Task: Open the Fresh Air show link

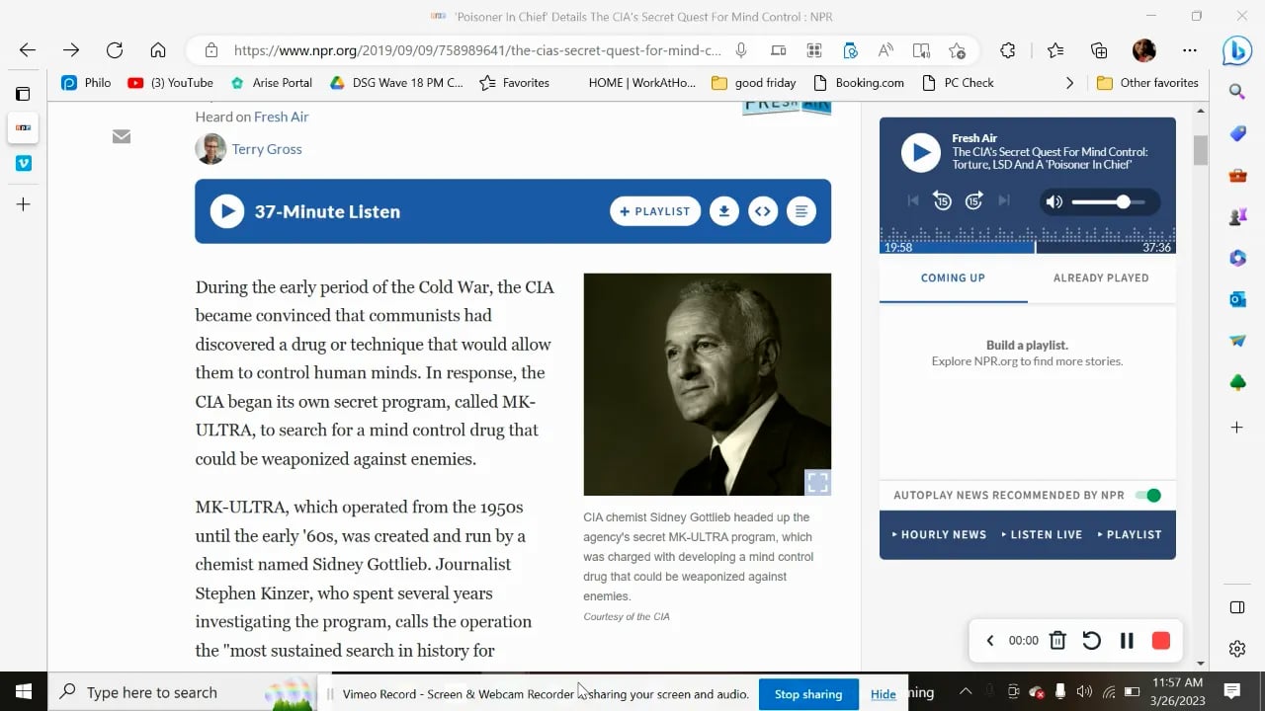Action: [282, 117]
